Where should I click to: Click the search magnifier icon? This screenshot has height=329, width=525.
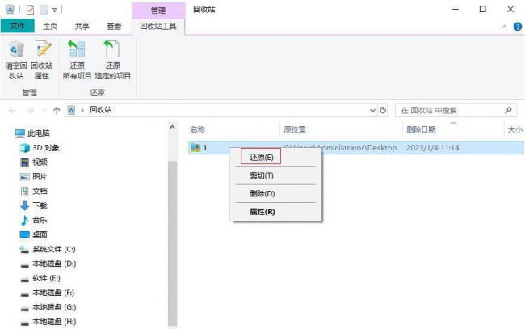tap(508, 110)
